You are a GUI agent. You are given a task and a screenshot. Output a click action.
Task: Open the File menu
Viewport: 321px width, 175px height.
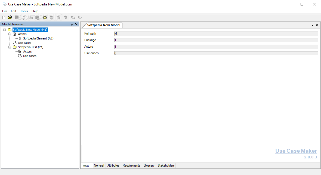pos(5,11)
